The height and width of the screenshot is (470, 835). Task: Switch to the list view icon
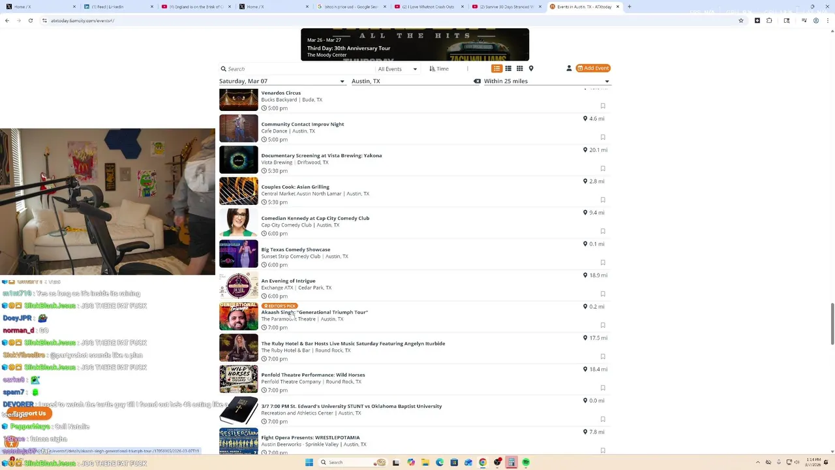(x=496, y=69)
